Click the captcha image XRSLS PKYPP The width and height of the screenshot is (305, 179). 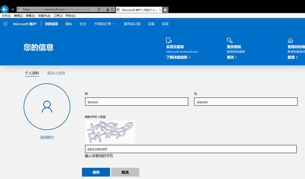tap(110, 132)
